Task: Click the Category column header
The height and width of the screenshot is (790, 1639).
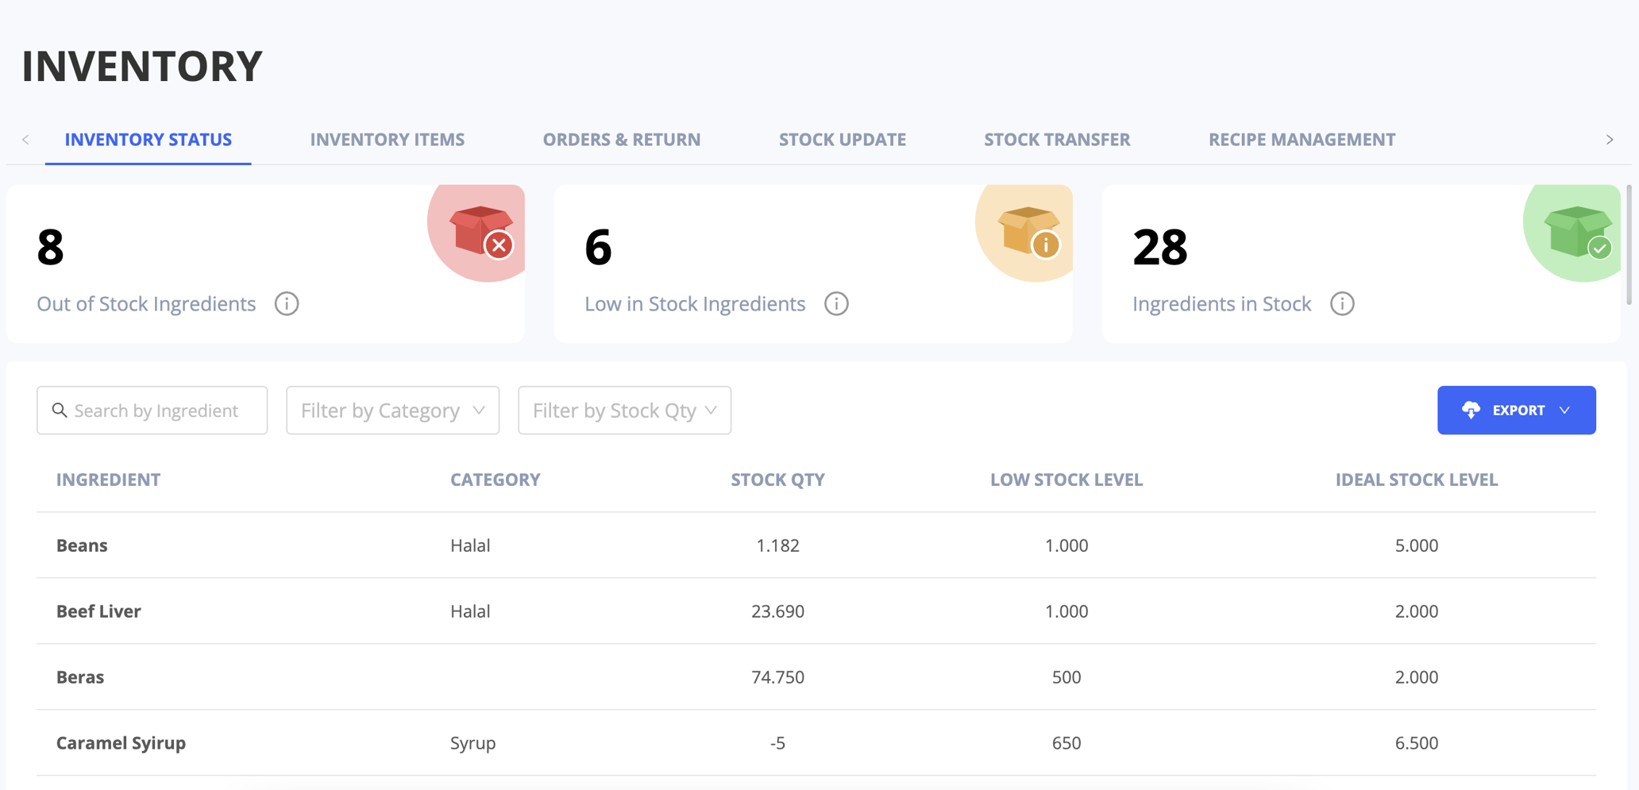Action: (x=495, y=480)
